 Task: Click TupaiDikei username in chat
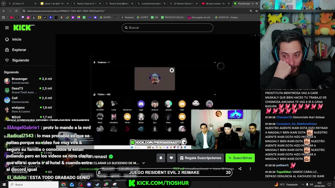point(284,172)
